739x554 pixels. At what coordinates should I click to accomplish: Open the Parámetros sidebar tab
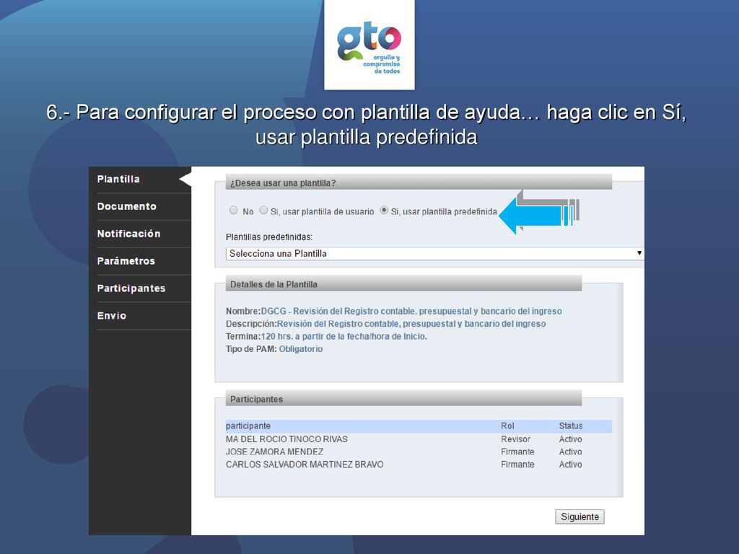point(126,261)
